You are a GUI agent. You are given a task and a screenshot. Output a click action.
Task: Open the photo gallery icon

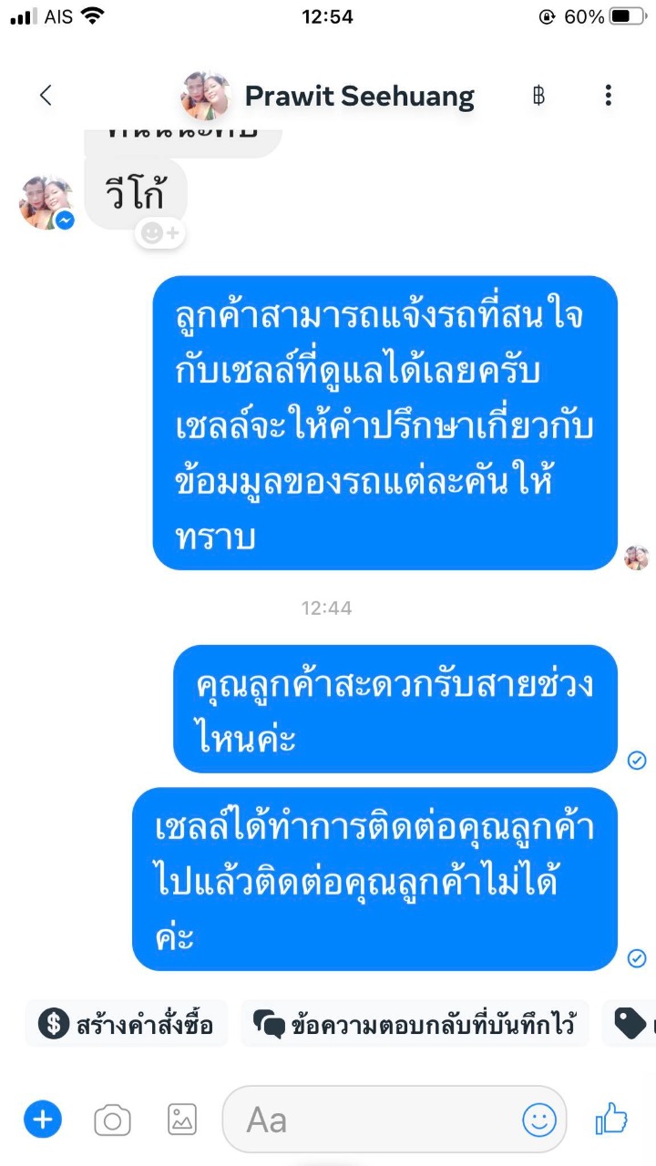(x=182, y=1120)
